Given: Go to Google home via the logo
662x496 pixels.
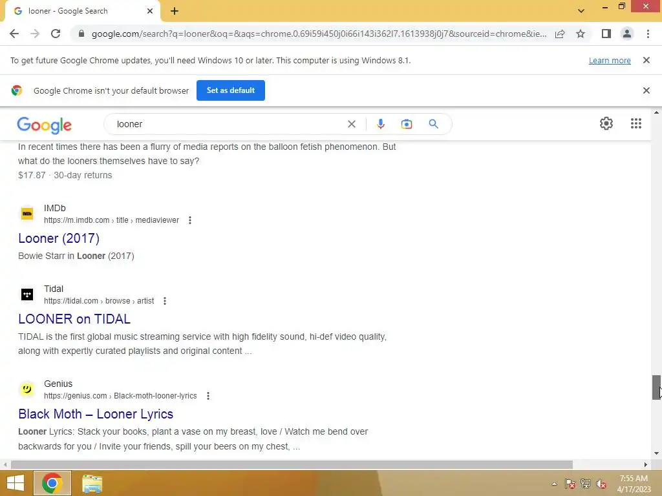Looking at the screenshot, I should (45, 125).
